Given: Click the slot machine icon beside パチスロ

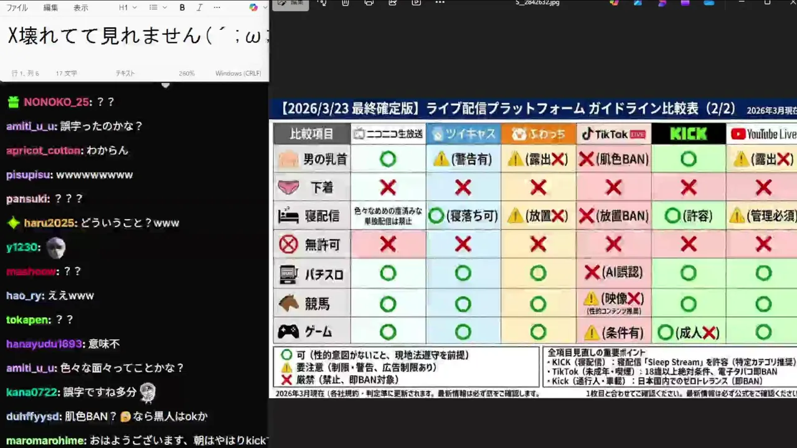Looking at the screenshot, I should coord(288,274).
